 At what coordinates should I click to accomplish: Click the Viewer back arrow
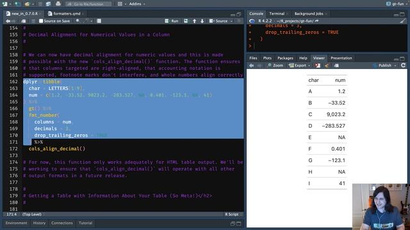(x=252, y=65)
